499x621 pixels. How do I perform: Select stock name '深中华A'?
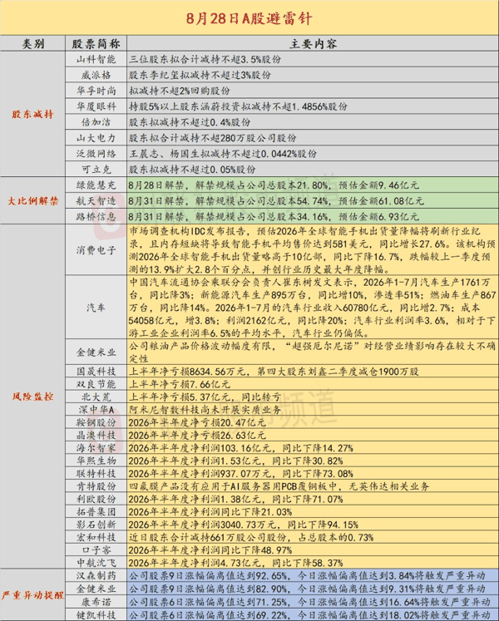96,410
